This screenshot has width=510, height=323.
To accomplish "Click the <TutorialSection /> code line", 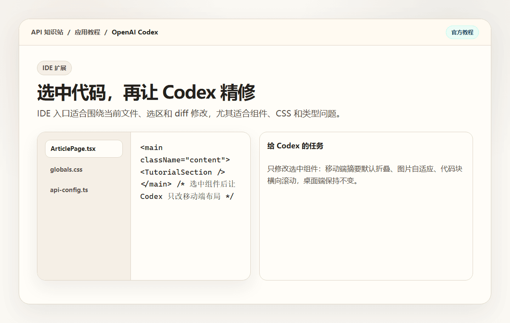I will 183,172.
